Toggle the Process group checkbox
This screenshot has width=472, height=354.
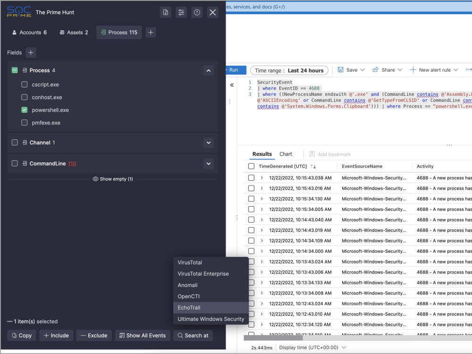tap(15, 70)
